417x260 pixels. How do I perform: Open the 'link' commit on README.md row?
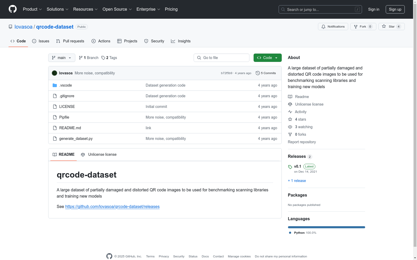pos(148,128)
